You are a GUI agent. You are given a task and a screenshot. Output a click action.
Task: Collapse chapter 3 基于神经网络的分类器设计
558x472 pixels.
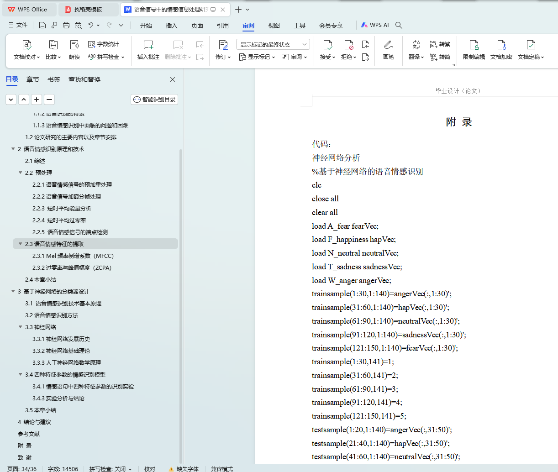tap(13, 291)
